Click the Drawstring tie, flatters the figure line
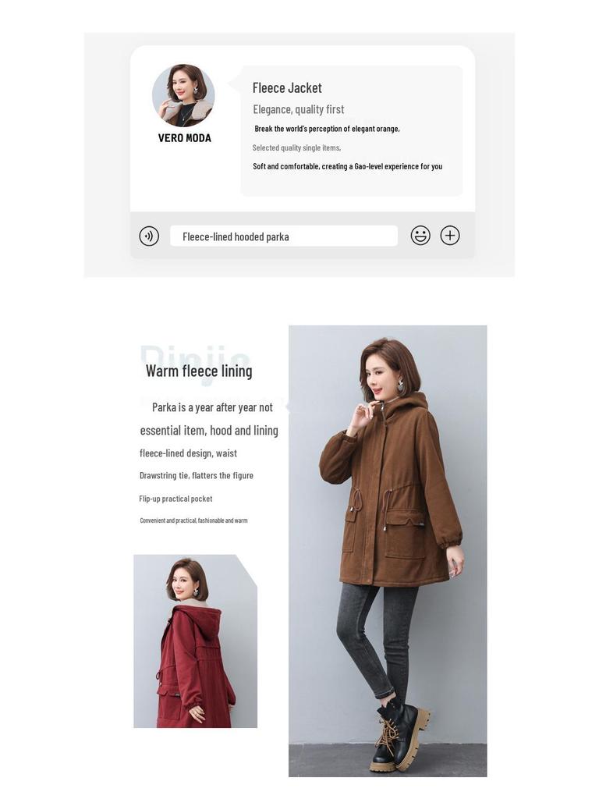The width and height of the screenshot is (599, 799). click(196, 475)
